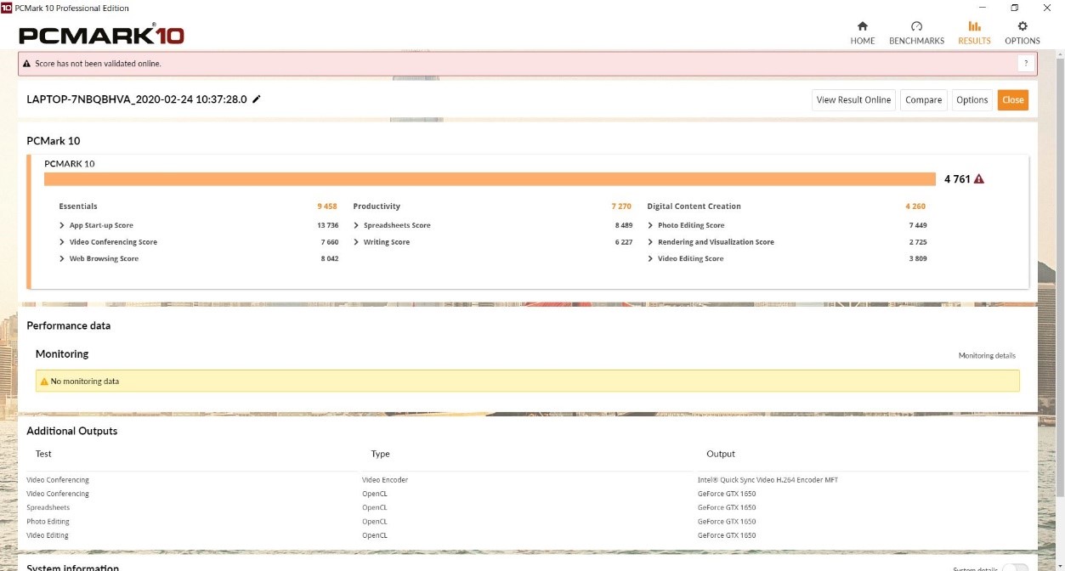Viewport: 1065px width, 571px height.
Task: Click the Writing value 6 227
Action: pyautogui.click(x=624, y=242)
